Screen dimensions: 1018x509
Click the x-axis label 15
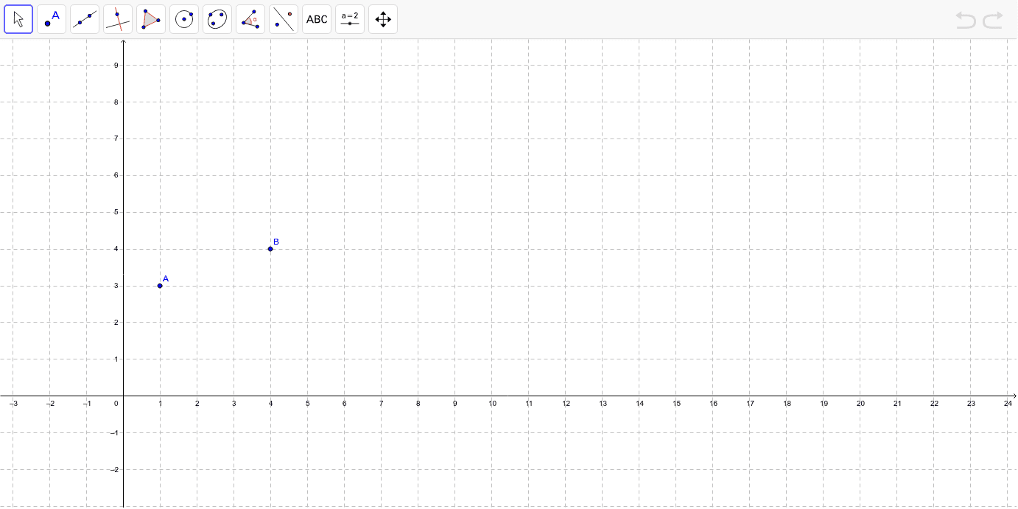(x=676, y=404)
